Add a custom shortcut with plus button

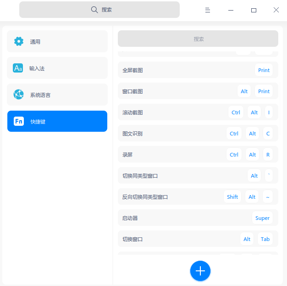coord(200,271)
